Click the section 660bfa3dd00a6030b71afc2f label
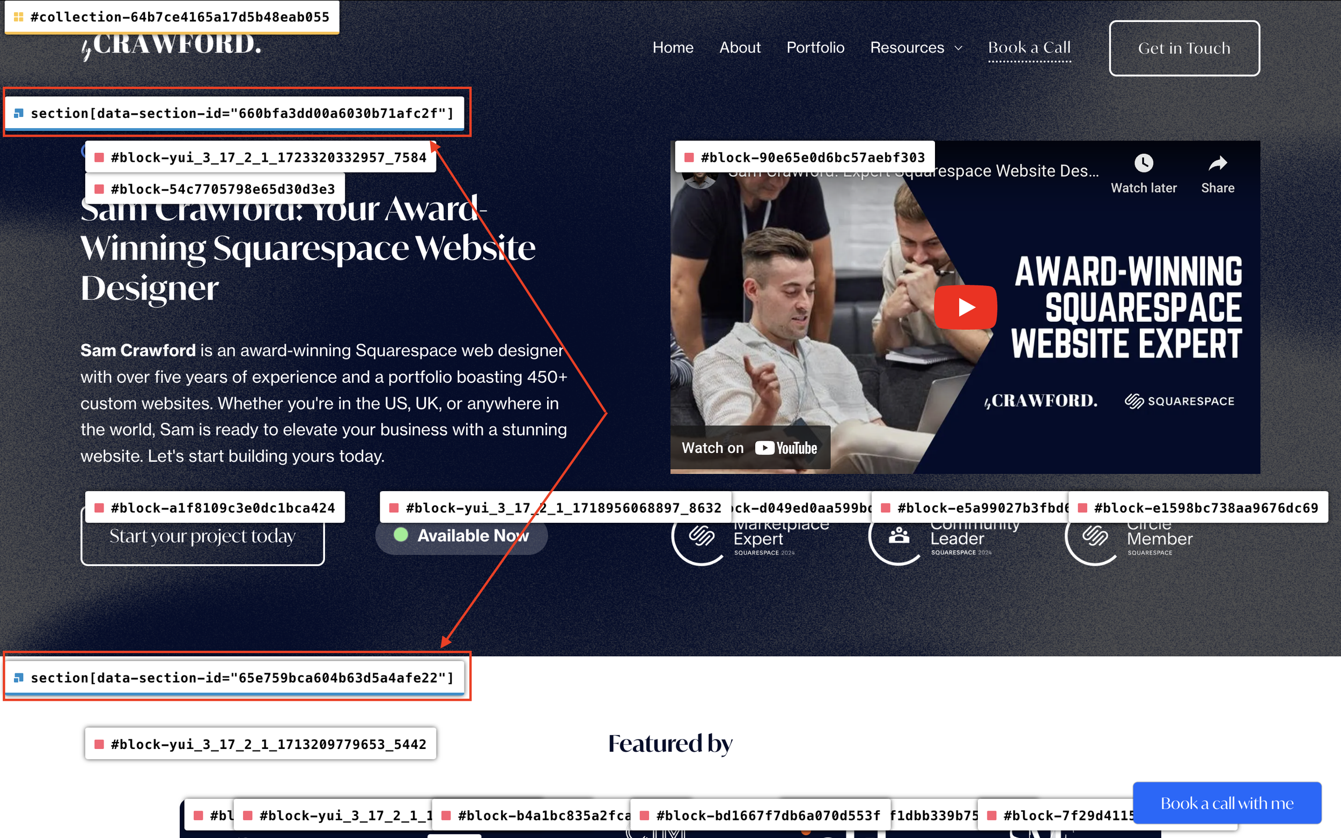This screenshot has height=838, width=1341. coord(234,114)
